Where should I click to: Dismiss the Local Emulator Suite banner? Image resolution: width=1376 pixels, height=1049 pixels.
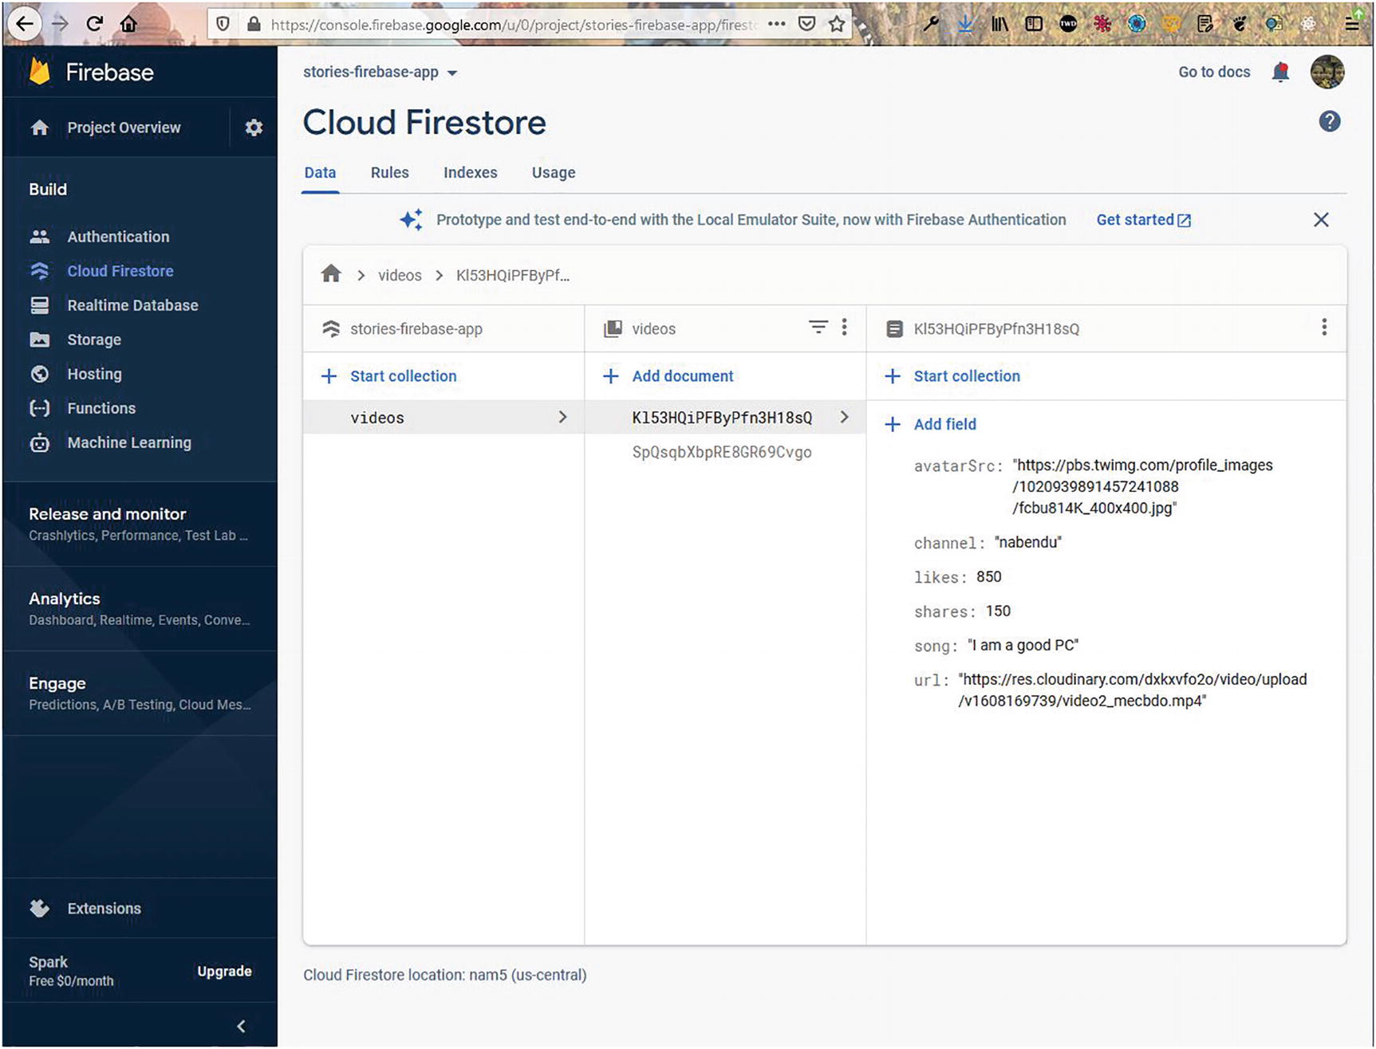(x=1321, y=220)
